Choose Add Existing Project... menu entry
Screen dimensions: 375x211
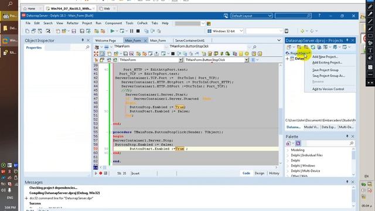coord(327,63)
